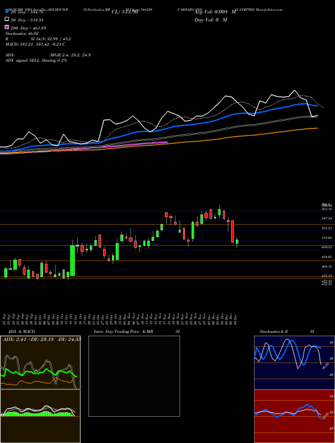Click the CL closing price value
This screenshot has width=335, height=443.
125,12
